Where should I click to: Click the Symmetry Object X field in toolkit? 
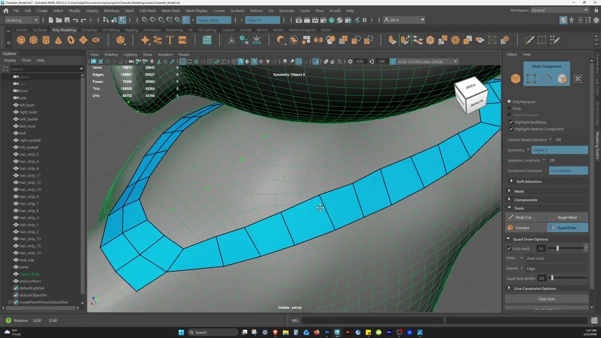560,150
